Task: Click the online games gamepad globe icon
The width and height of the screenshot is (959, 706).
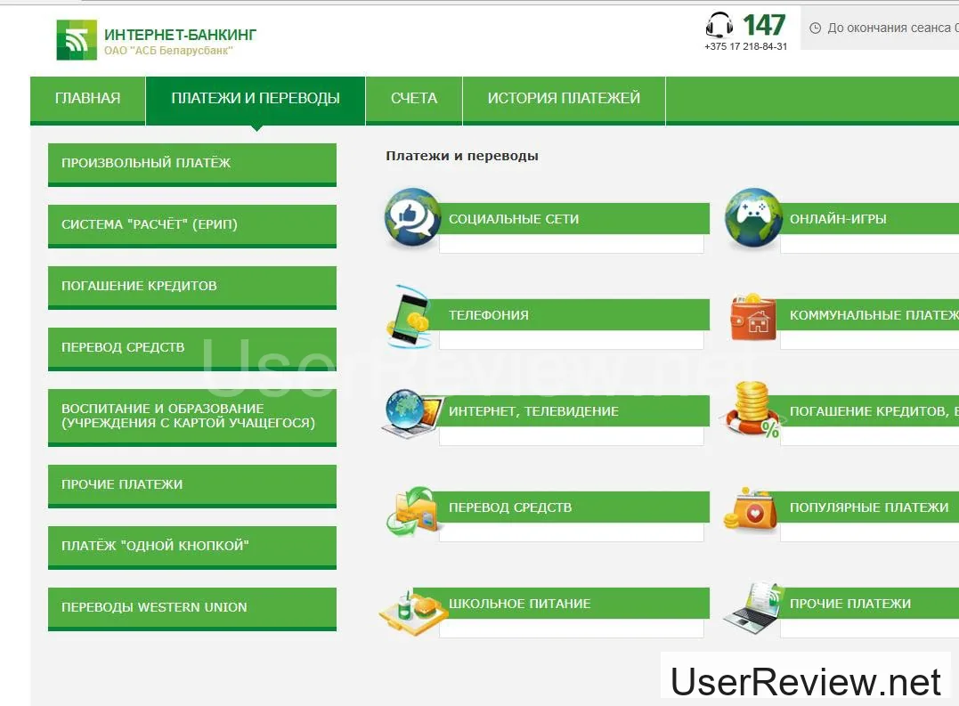Action: [x=753, y=217]
